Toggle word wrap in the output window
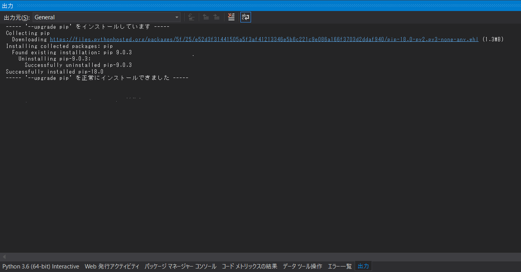The width and height of the screenshot is (521, 272). click(x=245, y=17)
